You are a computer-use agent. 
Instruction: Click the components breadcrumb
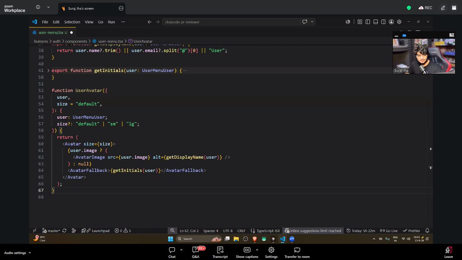[76, 41]
